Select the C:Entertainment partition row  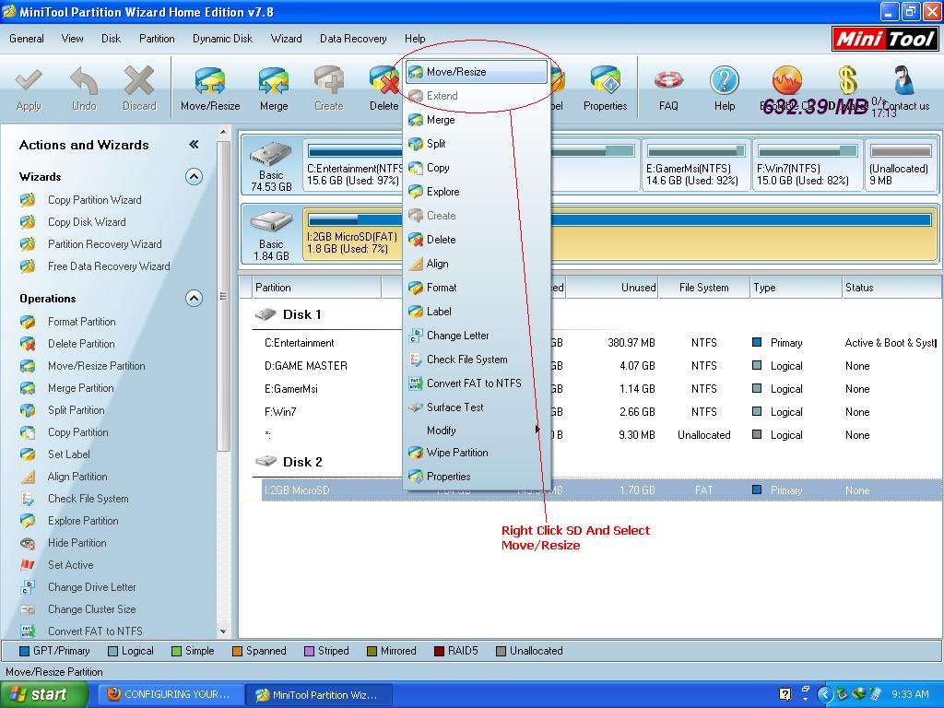(596, 343)
